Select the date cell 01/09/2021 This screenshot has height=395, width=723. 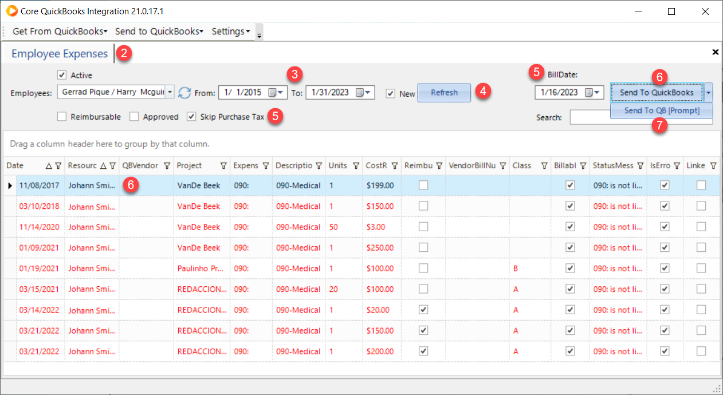pyautogui.click(x=40, y=248)
